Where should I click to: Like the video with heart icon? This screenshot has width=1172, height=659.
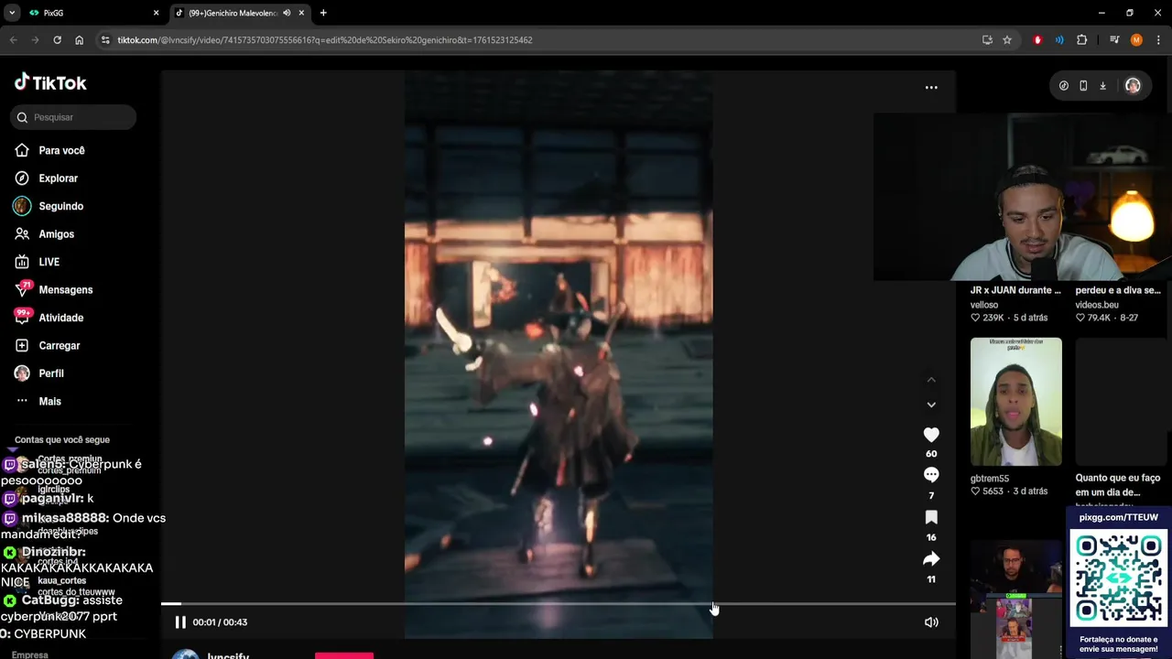(931, 435)
